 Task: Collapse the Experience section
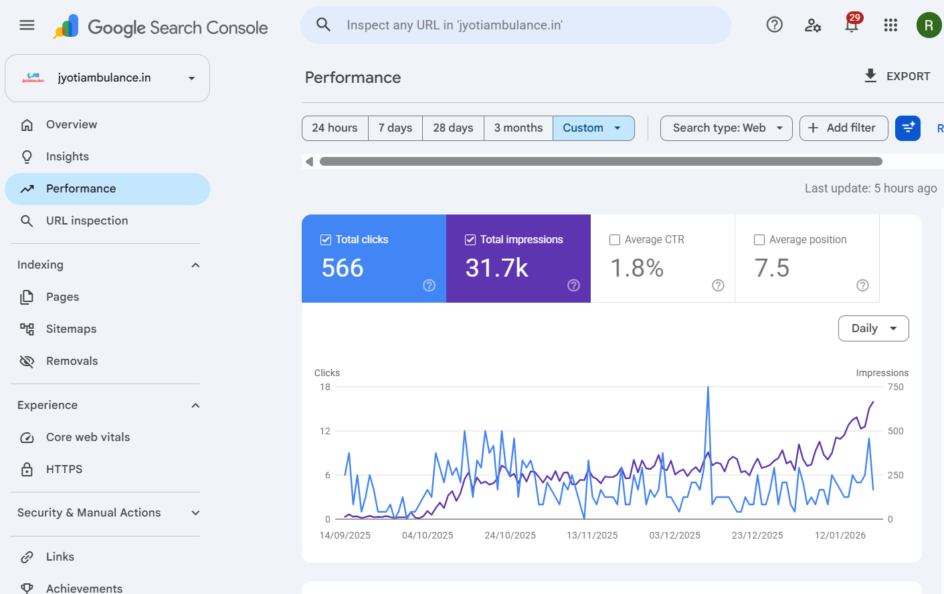195,406
